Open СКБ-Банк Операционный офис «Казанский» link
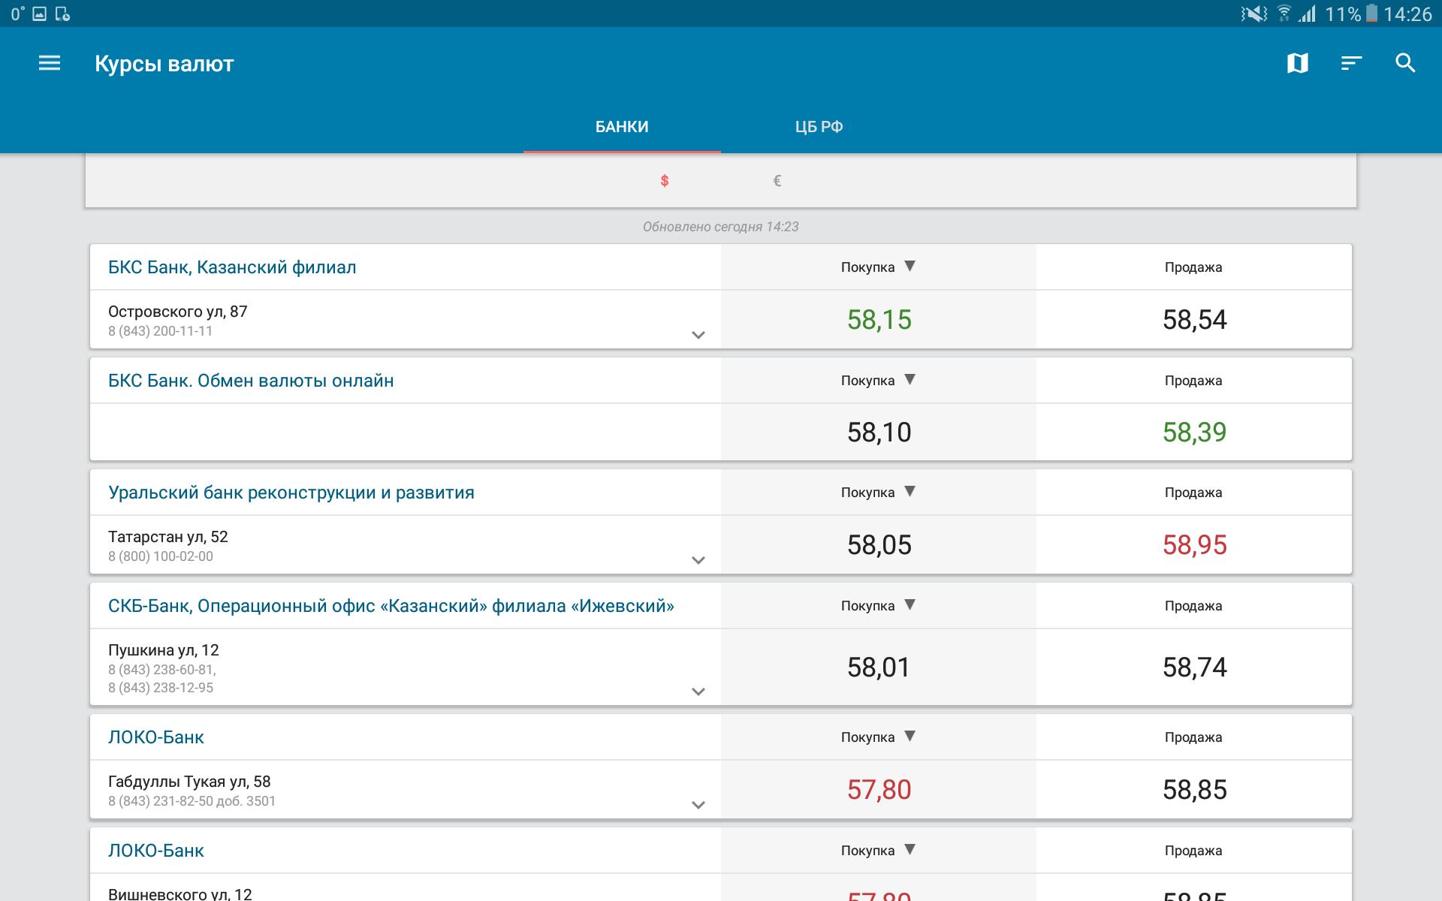1442x901 pixels. [391, 606]
